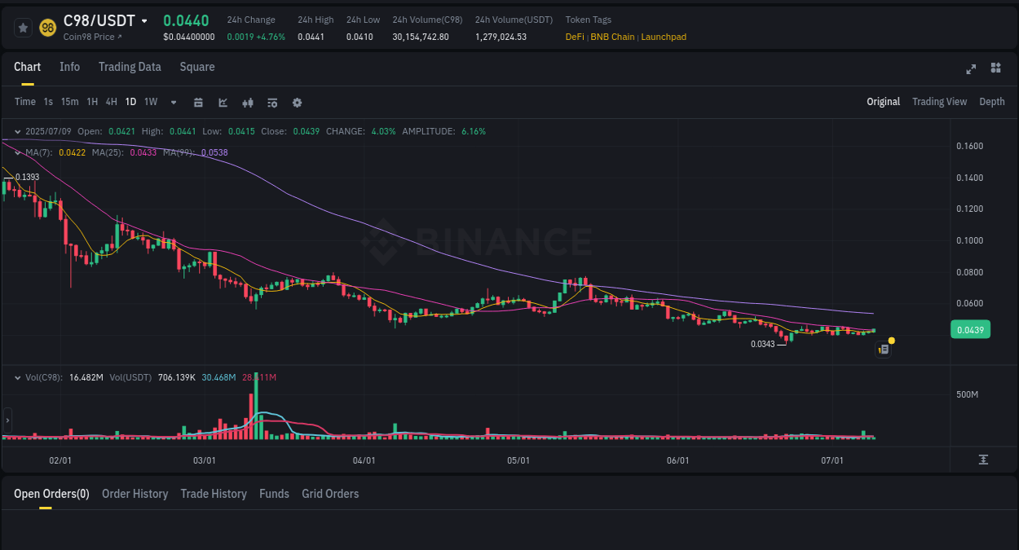Switch to Depth chart view
The image size is (1019, 550).
pyautogui.click(x=992, y=102)
